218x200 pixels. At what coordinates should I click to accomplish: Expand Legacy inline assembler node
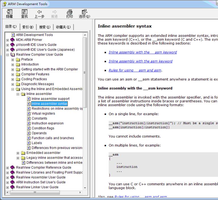18,158
